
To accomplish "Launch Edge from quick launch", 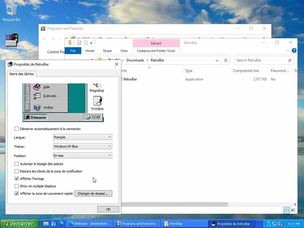I will point(61,224).
